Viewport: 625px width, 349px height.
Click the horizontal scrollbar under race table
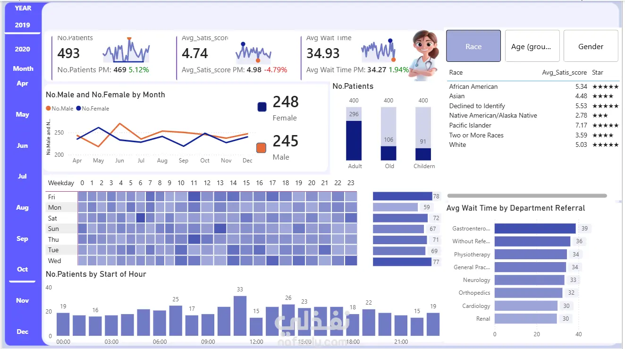tap(527, 196)
